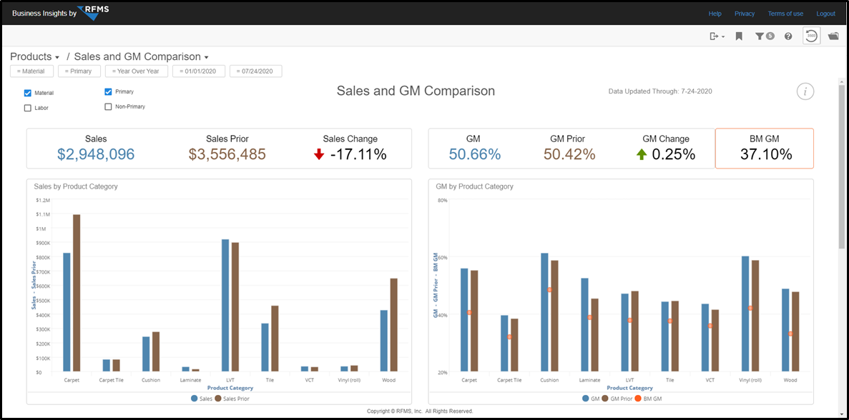Click the Sales Prior value $3,556,485
The image size is (849, 420).
click(x=227, y=154)
